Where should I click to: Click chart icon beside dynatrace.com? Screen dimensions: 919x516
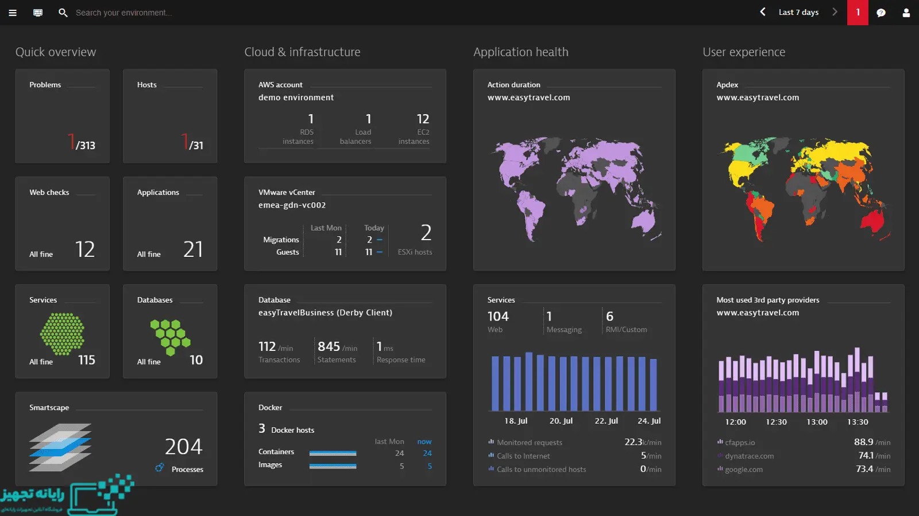(720, 456)
